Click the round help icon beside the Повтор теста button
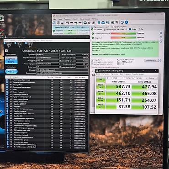Viewport: 169px width, 169px height. 160,60
